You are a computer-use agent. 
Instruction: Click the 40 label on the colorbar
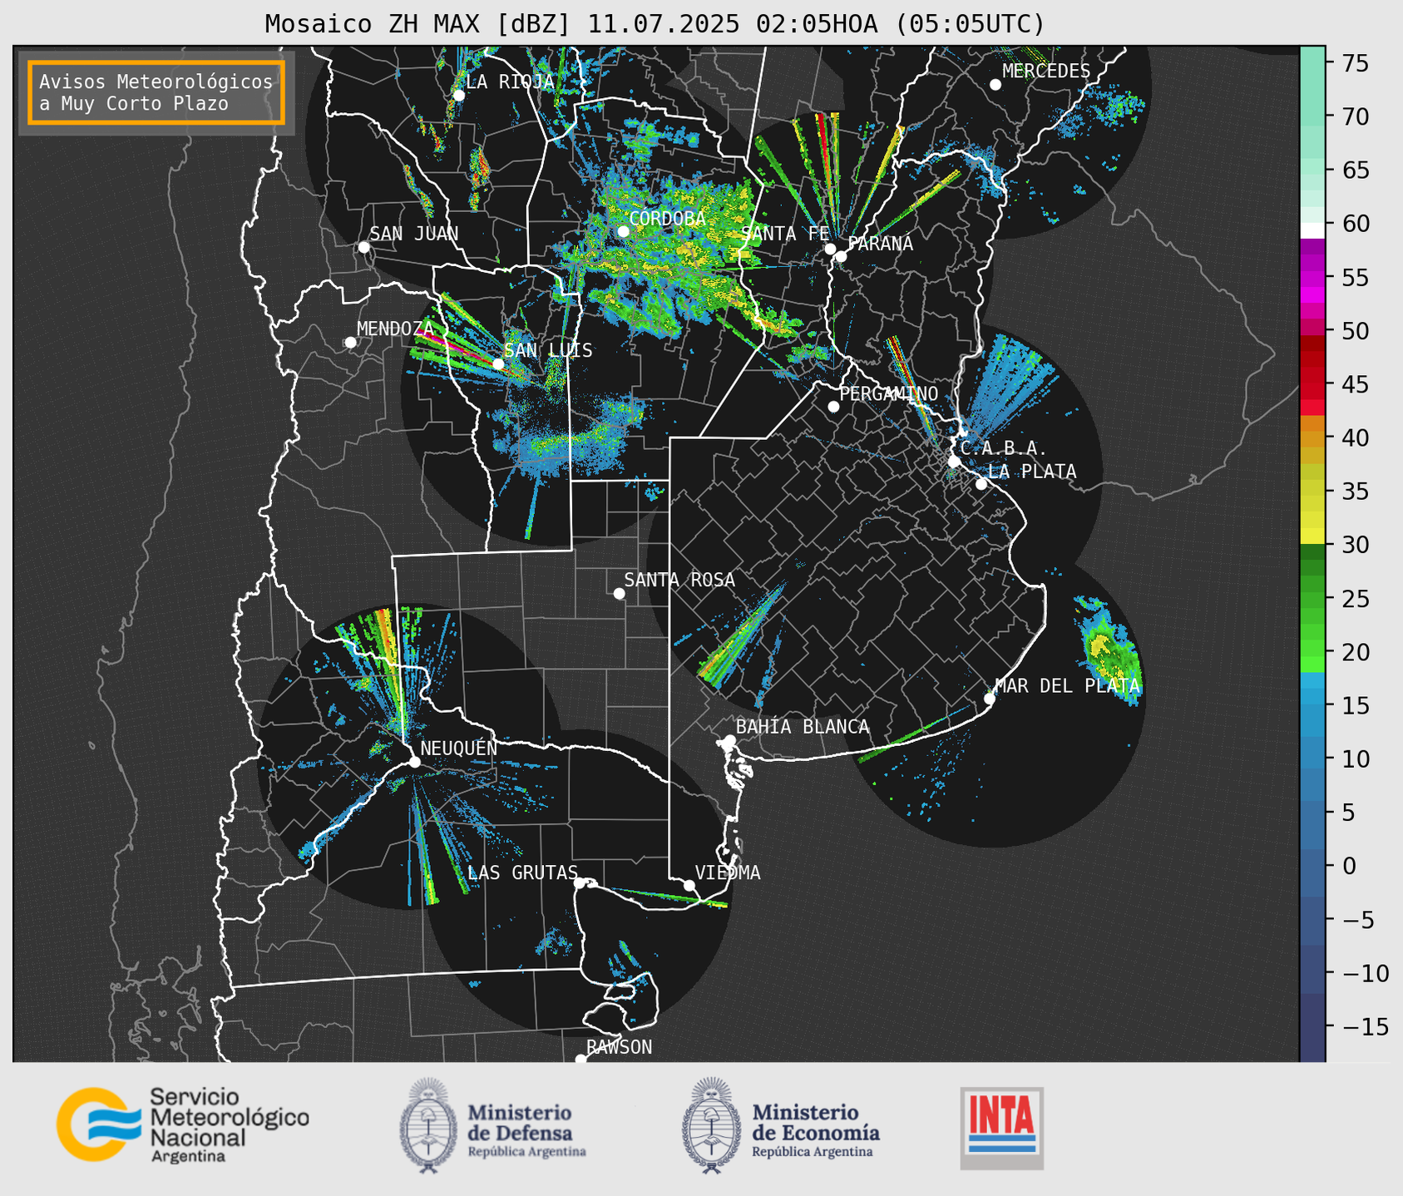click(1355, 437)
